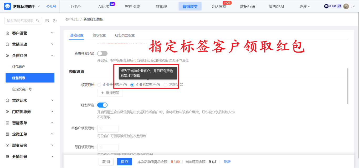Select the 不限制 radio option

click(165, 85)
